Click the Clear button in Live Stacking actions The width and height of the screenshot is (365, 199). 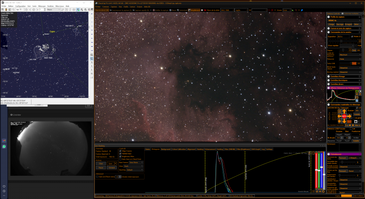pyautogui.click(x=101, y=163)
